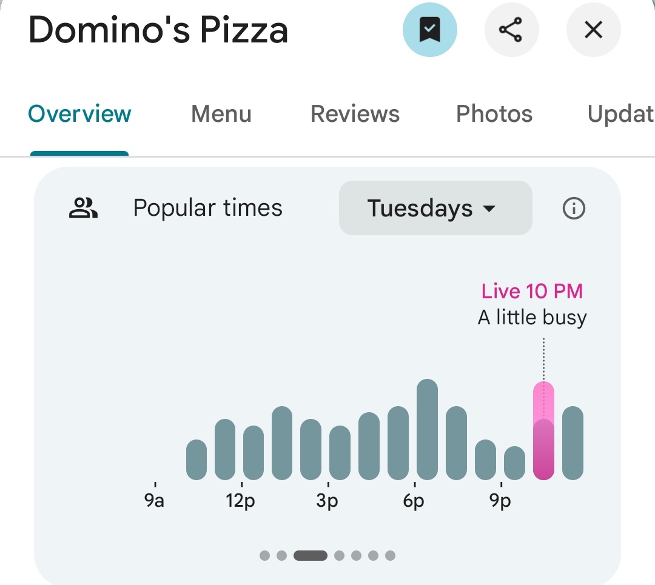The image size is (655, 585).
Task: Tap the share icon
Action: point(511,30)
